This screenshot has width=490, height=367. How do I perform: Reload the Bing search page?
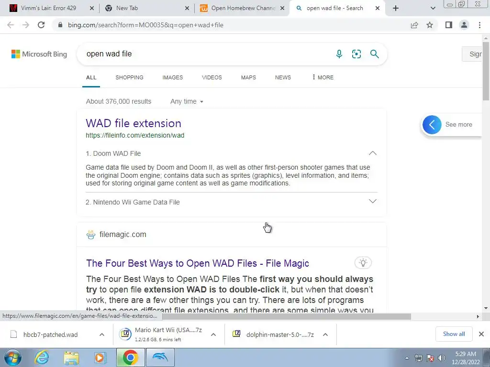(x=41, y=25)
